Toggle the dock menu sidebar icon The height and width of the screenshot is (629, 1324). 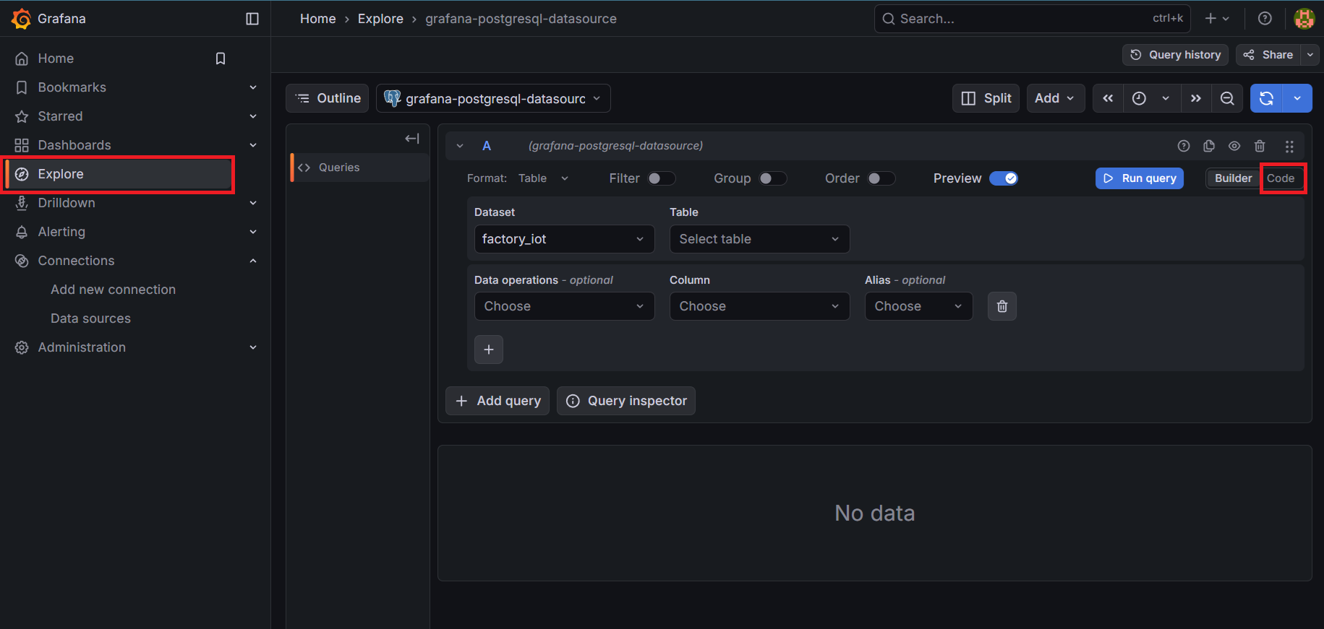pyautogui.click(x=252, y=19)
